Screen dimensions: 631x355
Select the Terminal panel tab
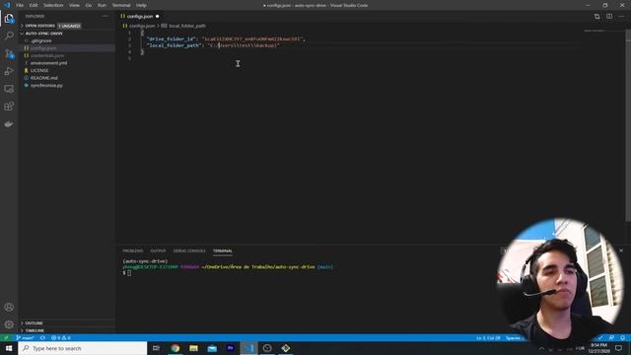(x=223, y=250)
